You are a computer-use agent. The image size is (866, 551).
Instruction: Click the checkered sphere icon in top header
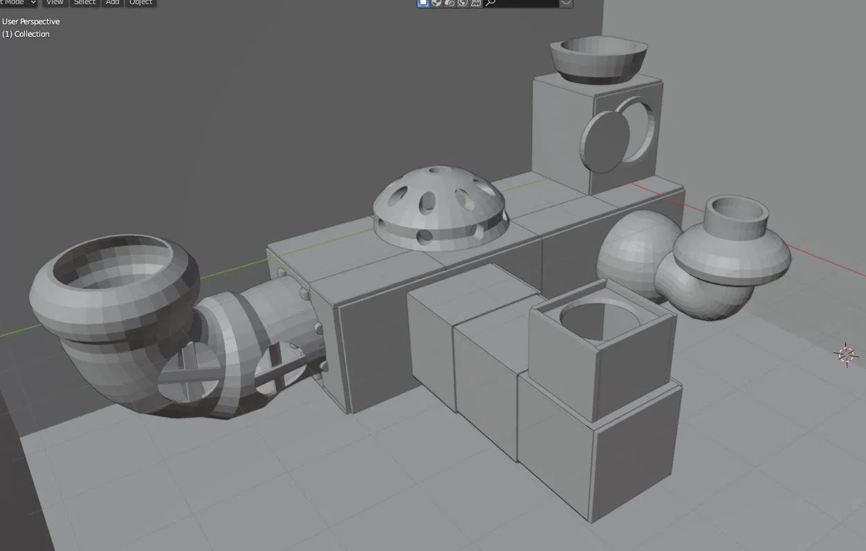(x=436, y=3)
